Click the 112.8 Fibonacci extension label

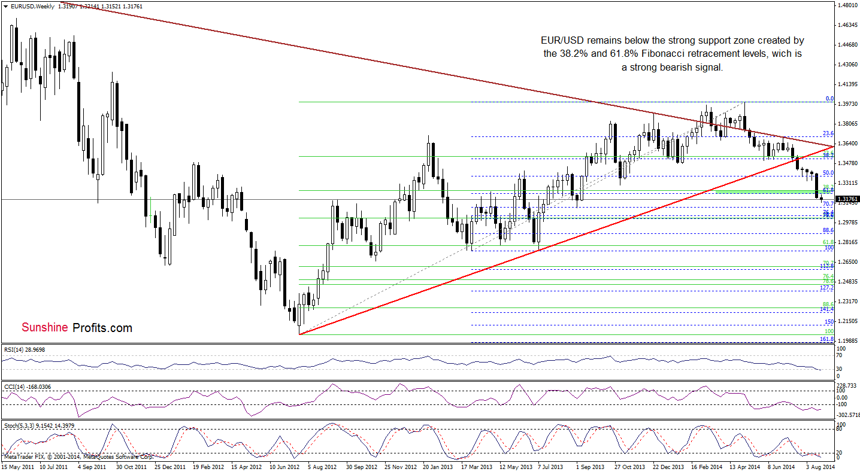827,267
